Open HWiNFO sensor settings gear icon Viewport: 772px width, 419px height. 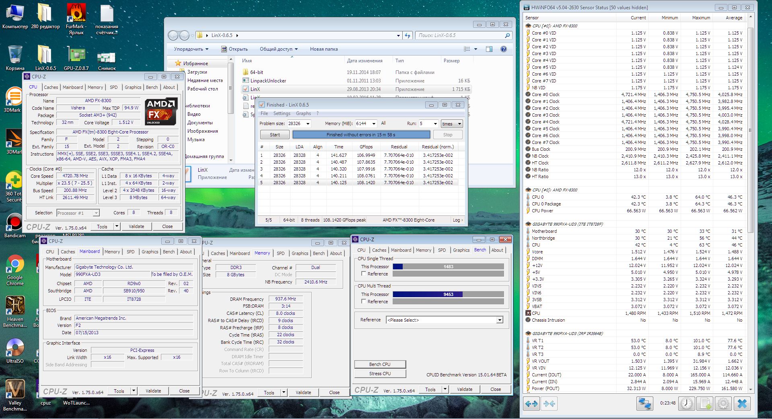(x=723, y=403)
